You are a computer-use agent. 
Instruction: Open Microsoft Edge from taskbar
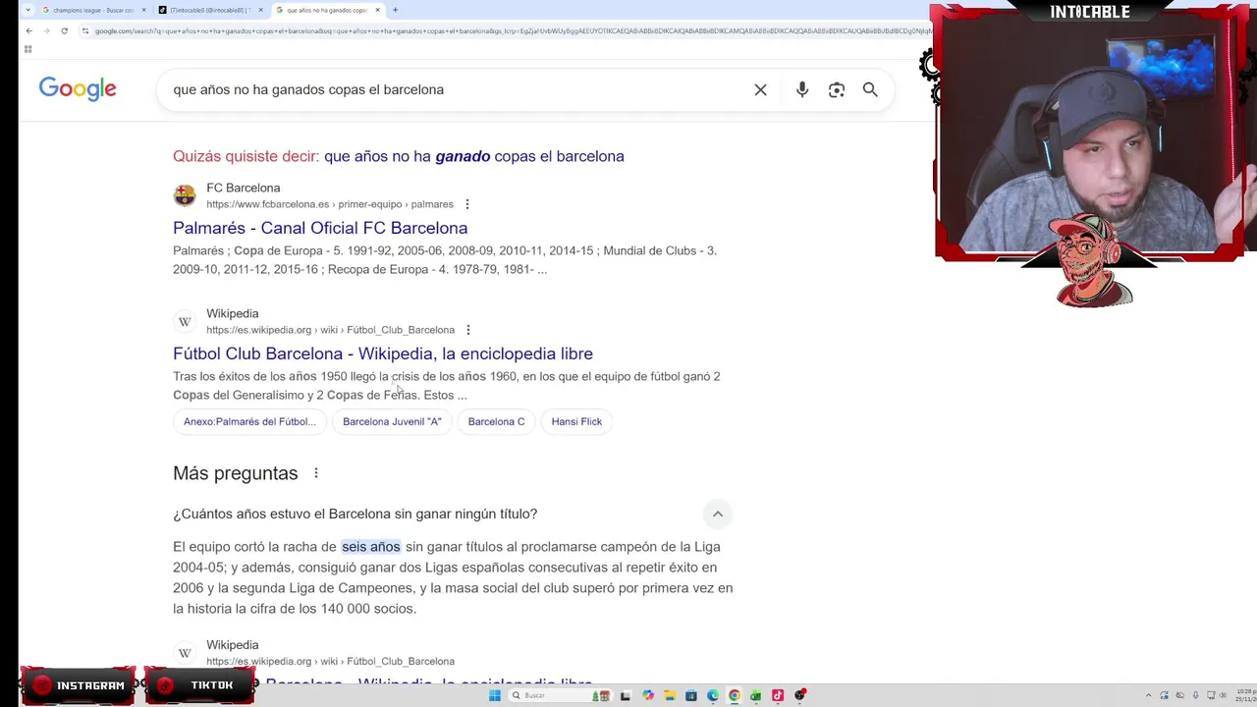click(713, 695)
